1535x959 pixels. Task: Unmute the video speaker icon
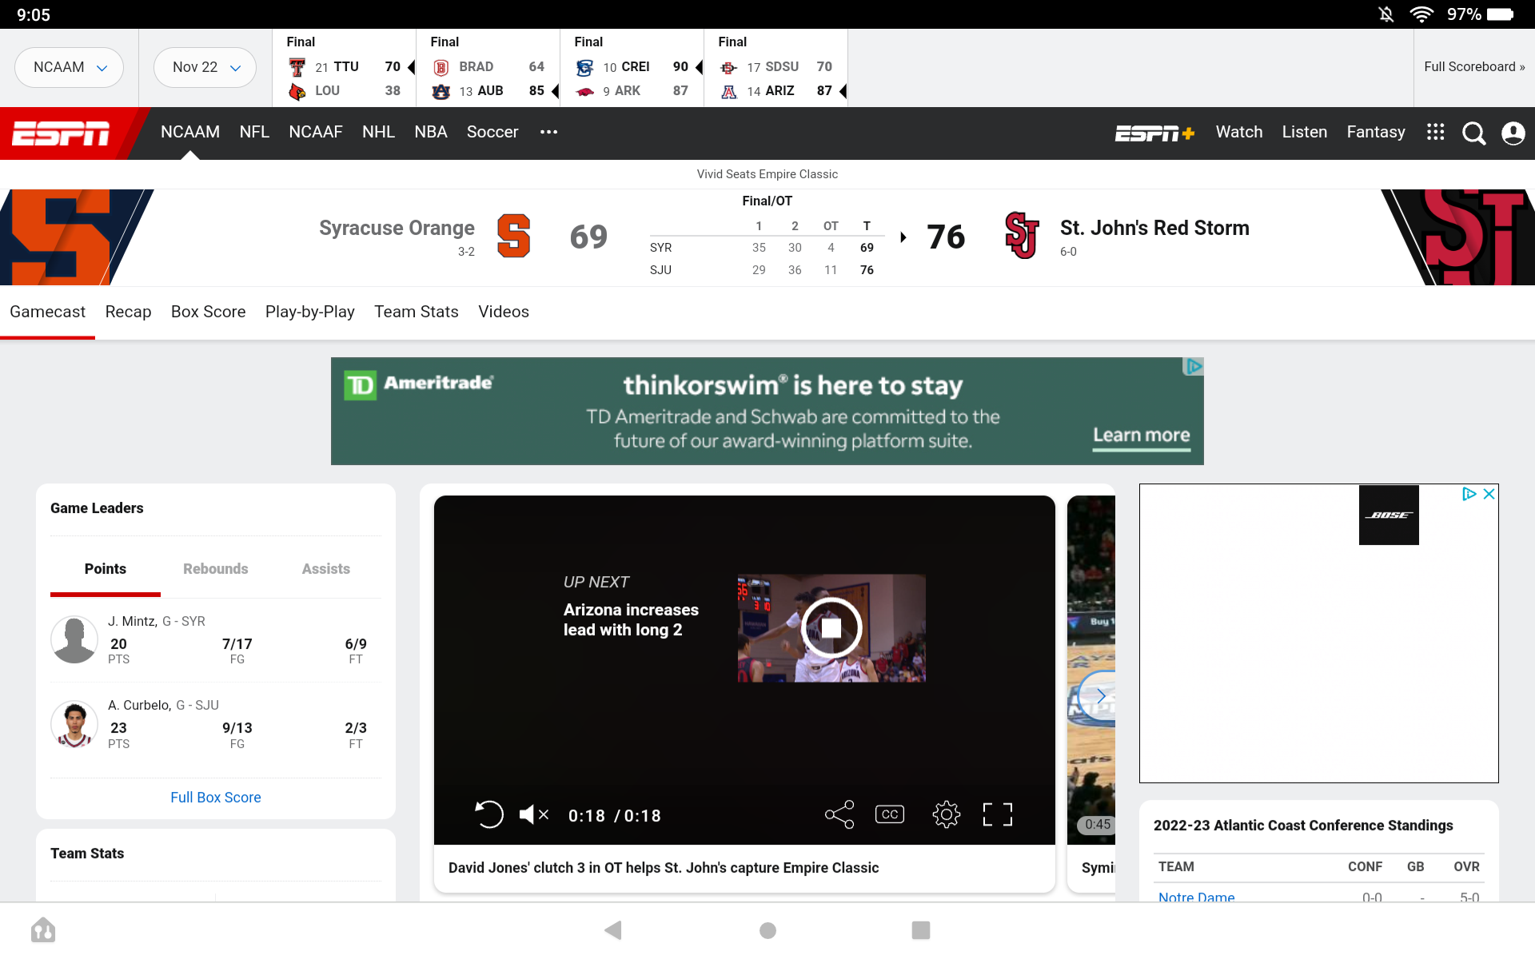533,814
